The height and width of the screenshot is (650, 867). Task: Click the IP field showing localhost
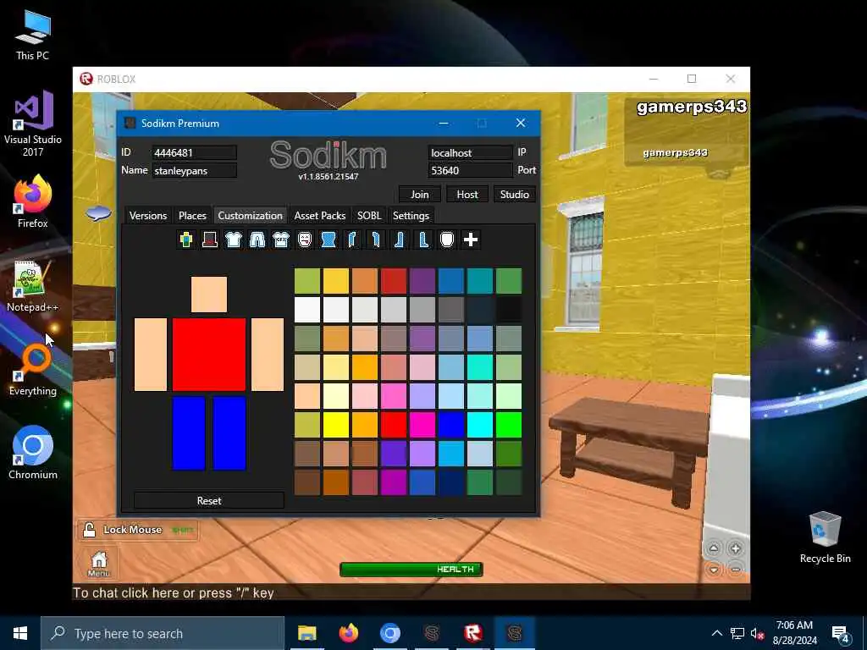point(471,152)
